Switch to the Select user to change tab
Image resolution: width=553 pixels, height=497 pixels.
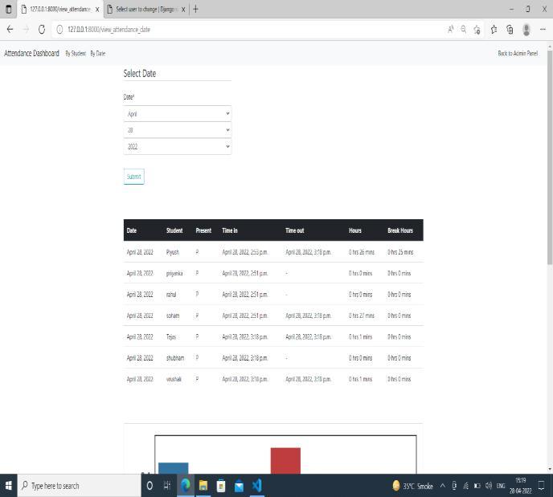click(146, 9)
